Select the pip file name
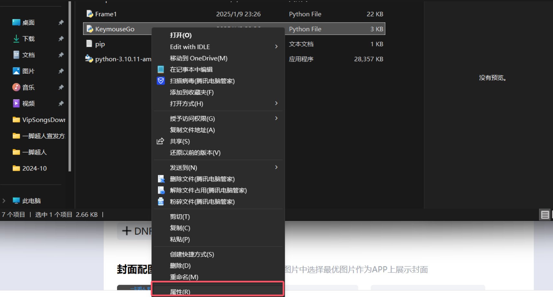Image resolution: width=553 pixels, height=297 pixels. pyautogui.click(x=100, y=44)
